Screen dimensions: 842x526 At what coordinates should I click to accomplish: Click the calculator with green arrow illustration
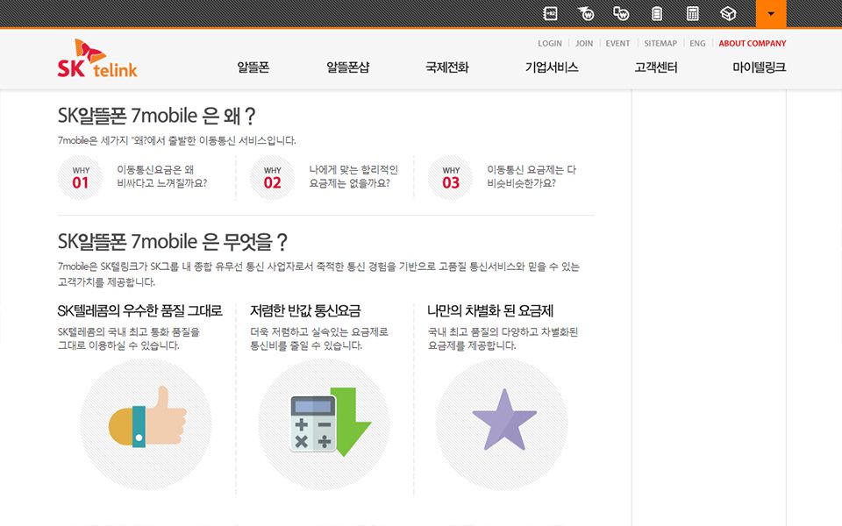tap(325, 423)
